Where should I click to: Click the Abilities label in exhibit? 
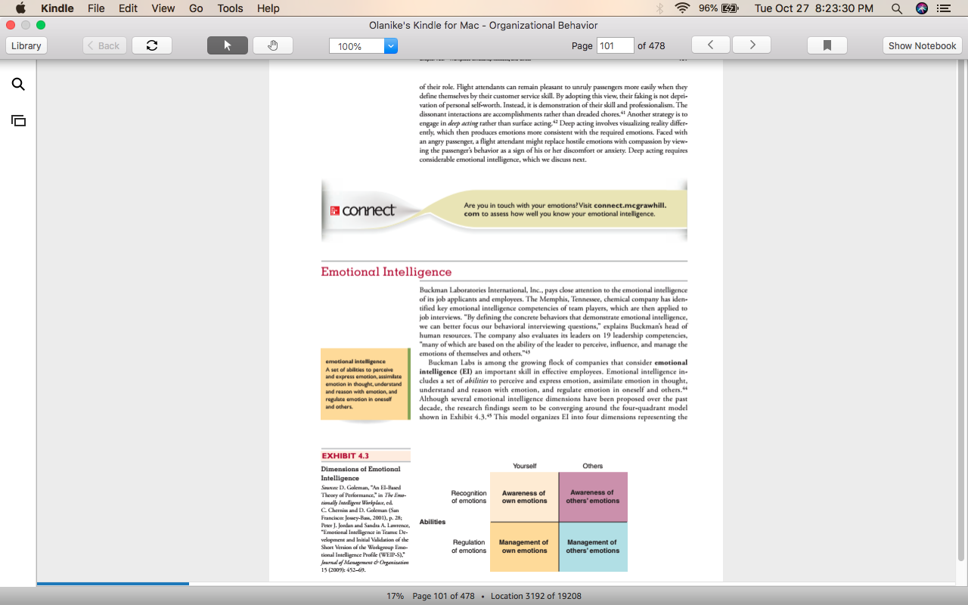(x=433, y=522)
